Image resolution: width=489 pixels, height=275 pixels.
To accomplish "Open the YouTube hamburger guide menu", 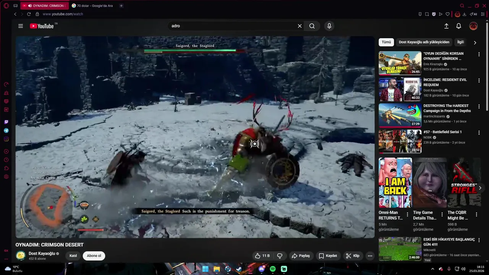I will click(x=21, y=26).
